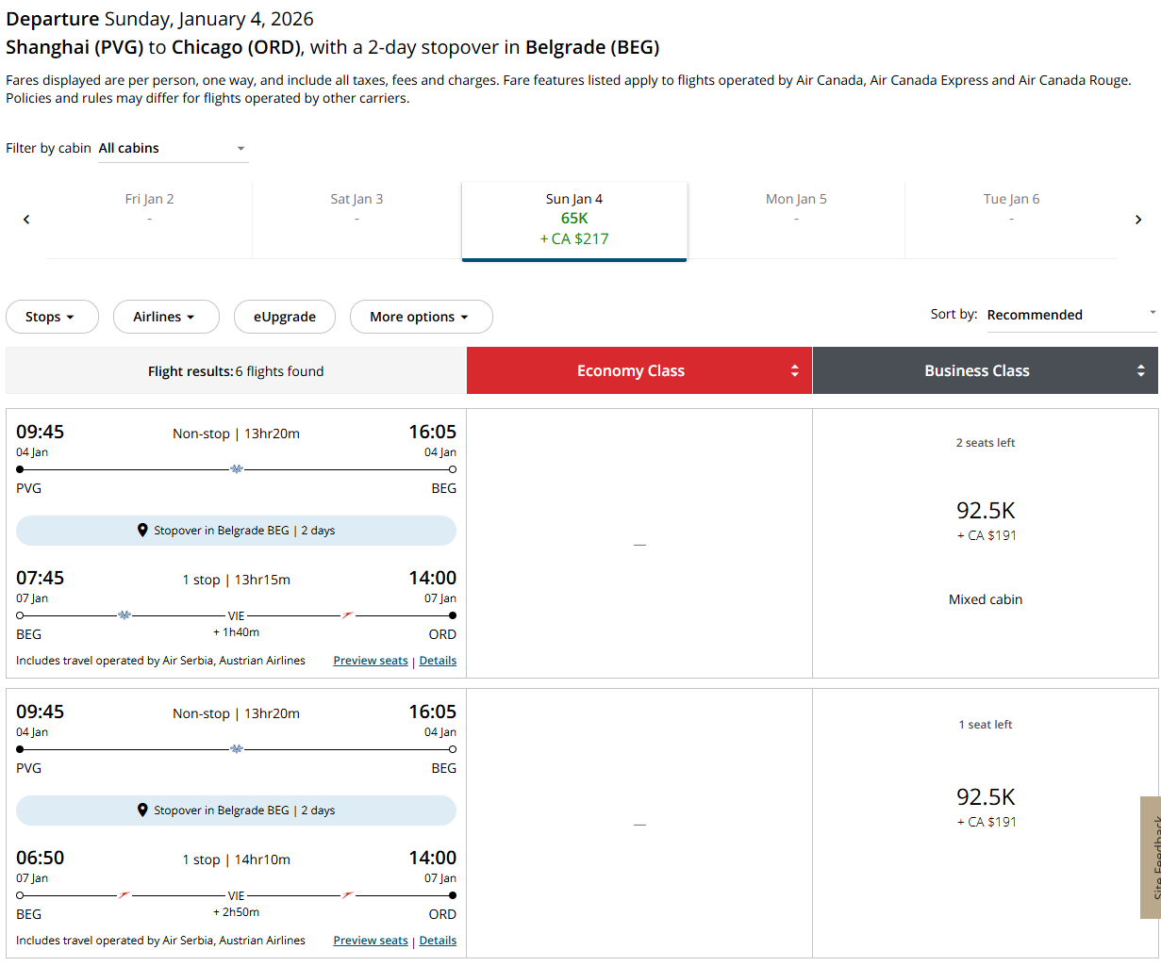
Task: Open the More options filter
Action: pyautogui.click(x=421, y=317)
